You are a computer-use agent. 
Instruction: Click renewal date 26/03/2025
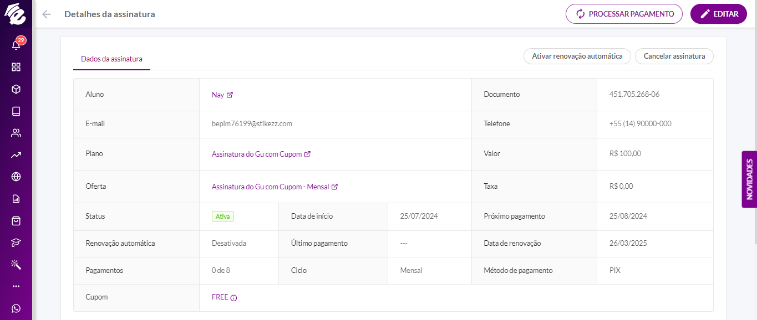[628, 244]
